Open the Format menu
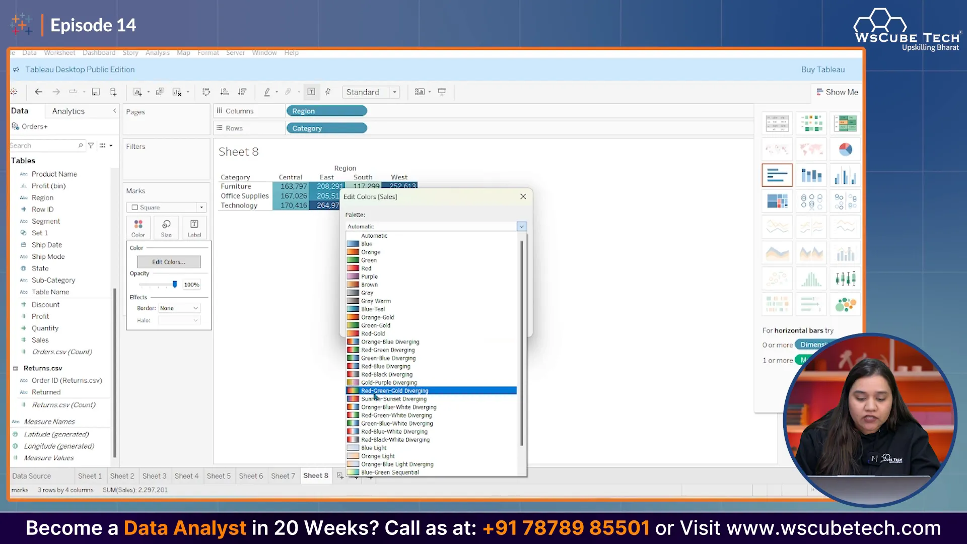The height and width of the screenshot is (544, 967). coord(208,52)
